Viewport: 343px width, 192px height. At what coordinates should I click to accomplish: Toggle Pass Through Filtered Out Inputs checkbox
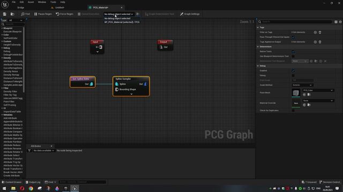(293, 37)
